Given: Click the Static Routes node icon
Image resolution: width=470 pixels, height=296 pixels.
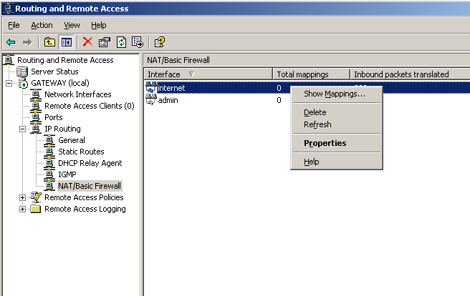Looking at the screenshot, I should [x=49, y=152].
